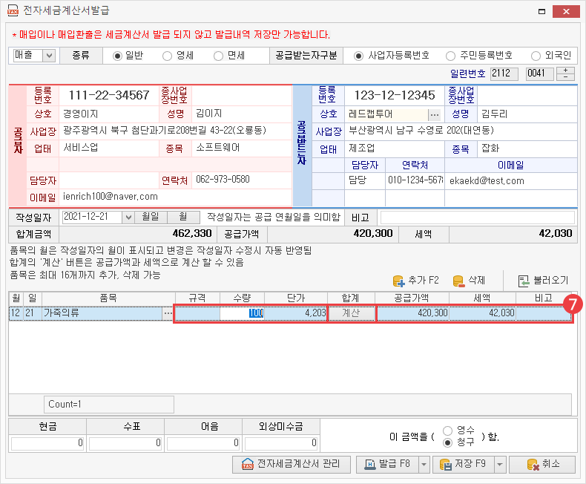Viewport: 586px width, 484px height.
Task: Click the 외상미수금 amount input field
Action: coord(281,443)
